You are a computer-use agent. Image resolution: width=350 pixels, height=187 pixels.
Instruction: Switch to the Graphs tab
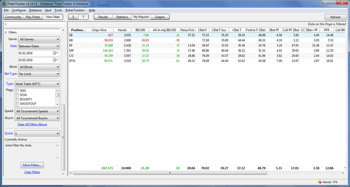click(160, 17)
